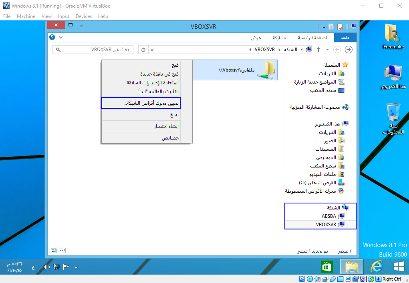
Task: Open the address bar history dropdown arrow
Action: pos(152,50)
